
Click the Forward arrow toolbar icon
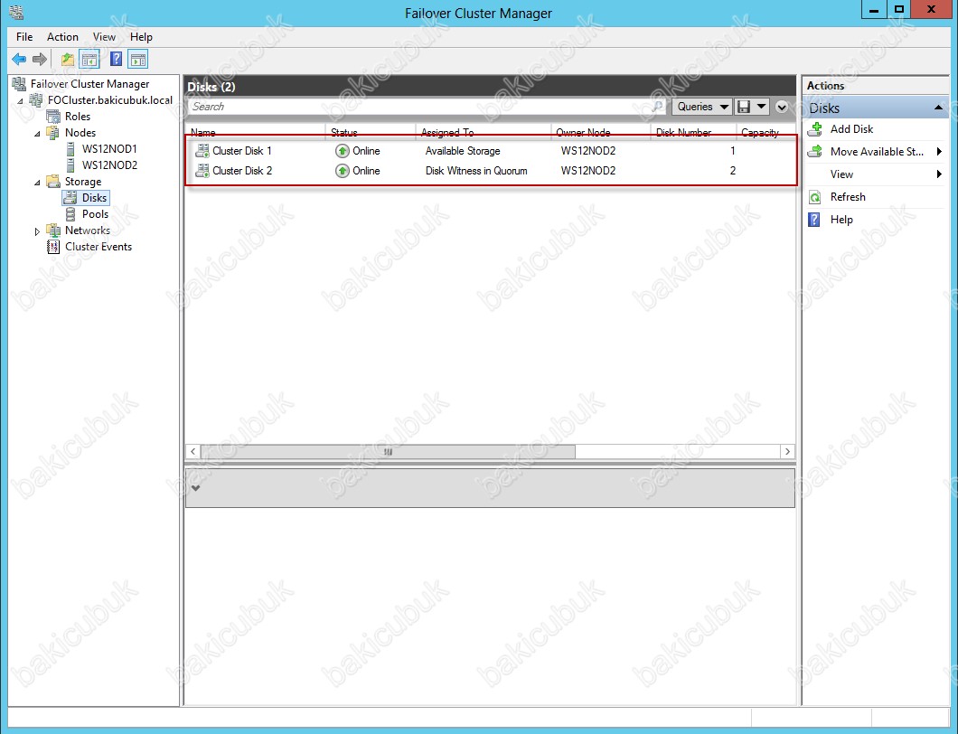(x=40, y=60)
